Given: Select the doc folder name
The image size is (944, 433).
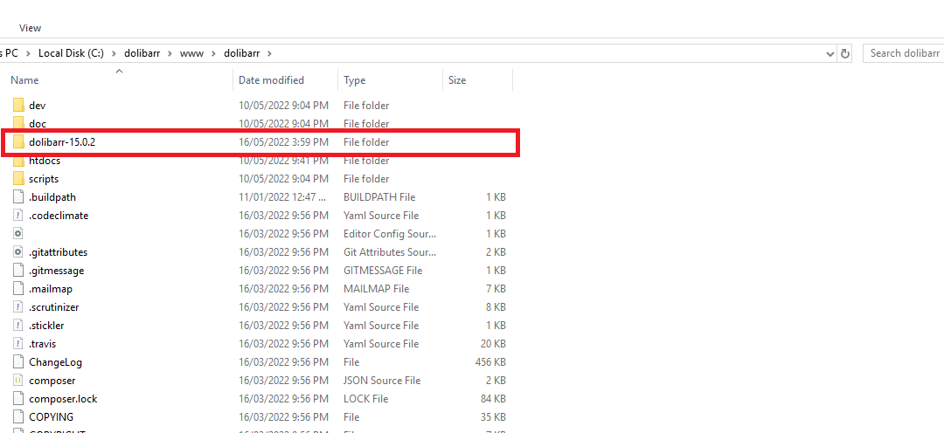Looking at the screenshot, I should coord(38,123).
